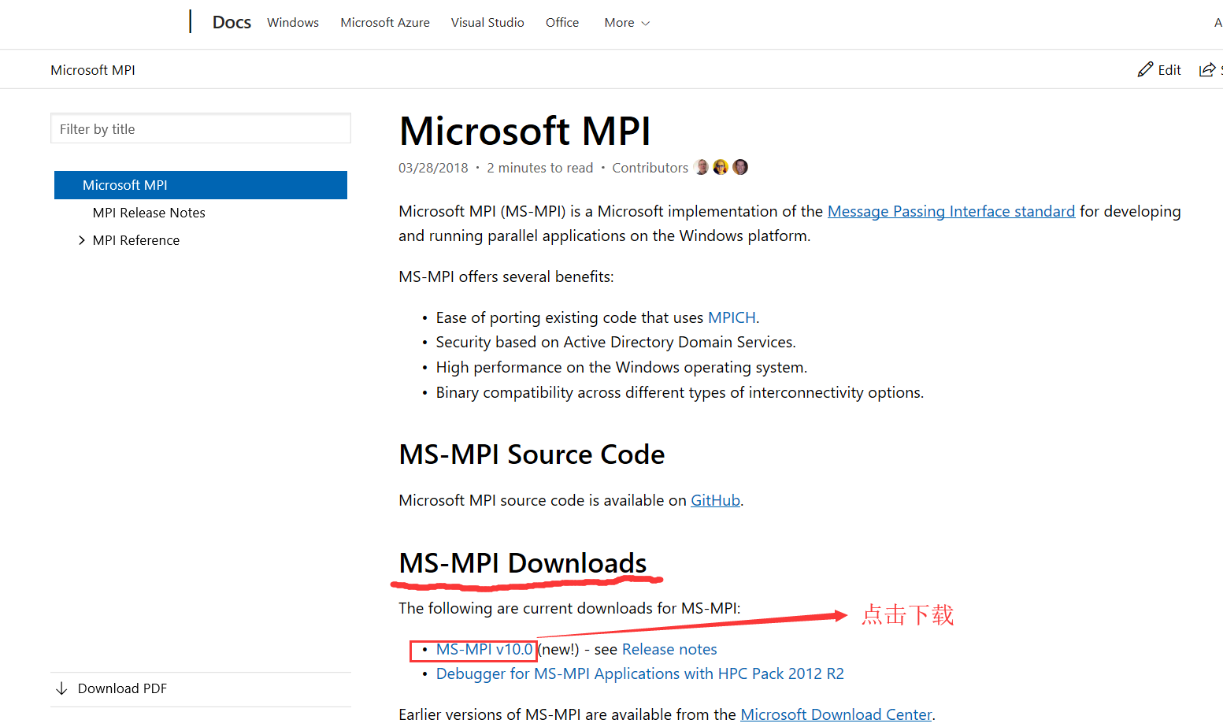Visit Microsoft Download Center link

pyautogui.click(x=836, y=714)
